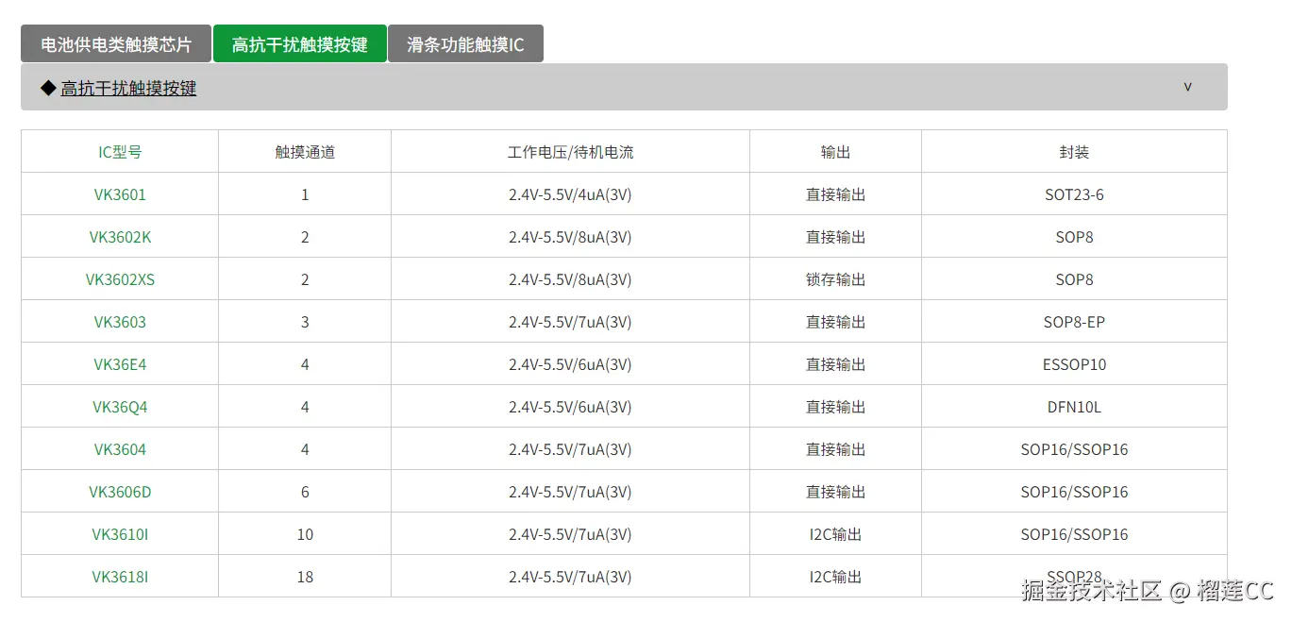Image resolution: width=1292 pixels, height=622 pixels.
Task: Click the 锁存输出 cell for VK3602XS
Action: point(835,279)
